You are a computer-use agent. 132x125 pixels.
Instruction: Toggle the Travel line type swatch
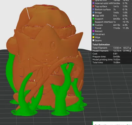[x=93, y=28]
